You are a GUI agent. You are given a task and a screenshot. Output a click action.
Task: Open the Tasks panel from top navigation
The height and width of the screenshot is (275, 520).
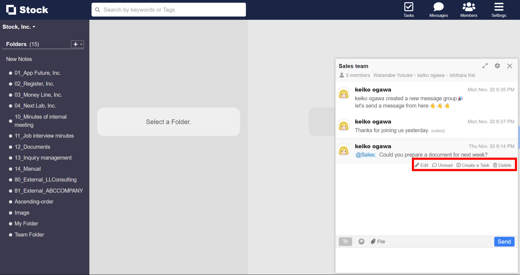(x=408, y=9)
